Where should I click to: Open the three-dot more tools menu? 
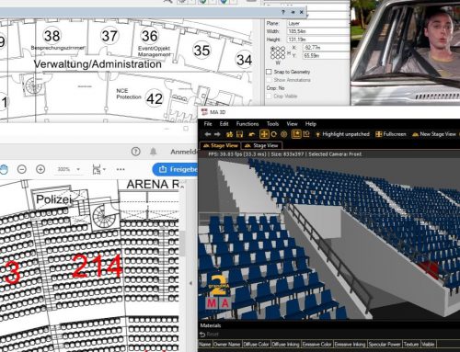click(x=121, y=169)
